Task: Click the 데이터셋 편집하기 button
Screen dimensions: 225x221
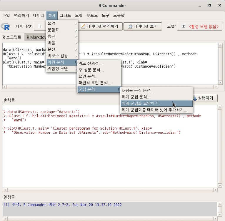Action: tap(101, 26)
